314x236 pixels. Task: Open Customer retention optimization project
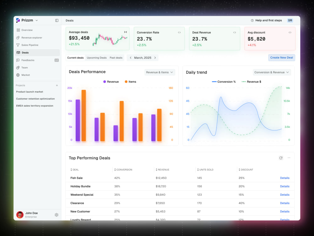(35, 99)
